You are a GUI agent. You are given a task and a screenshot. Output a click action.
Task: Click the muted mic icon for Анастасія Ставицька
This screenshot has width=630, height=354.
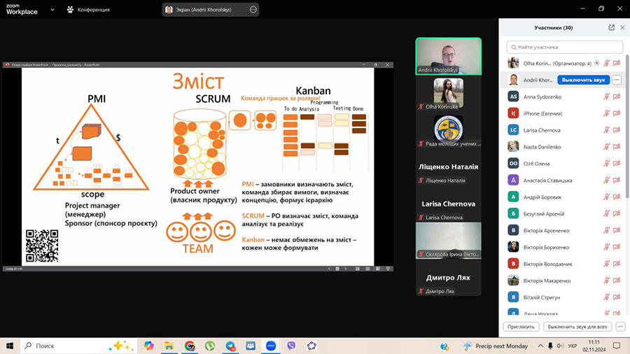606,180
